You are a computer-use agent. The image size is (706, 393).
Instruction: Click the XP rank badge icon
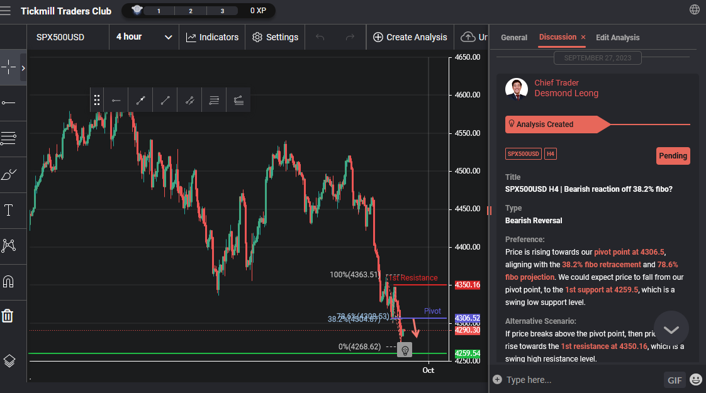(x=137, y=9)
